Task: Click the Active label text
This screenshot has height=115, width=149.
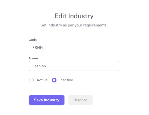Action: click(42, 80)
